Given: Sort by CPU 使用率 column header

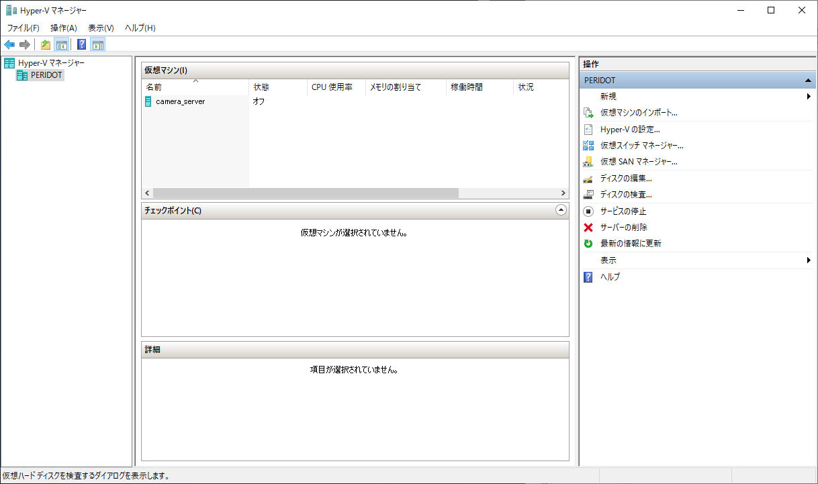Looking at the screenshot, I should 336,87.
